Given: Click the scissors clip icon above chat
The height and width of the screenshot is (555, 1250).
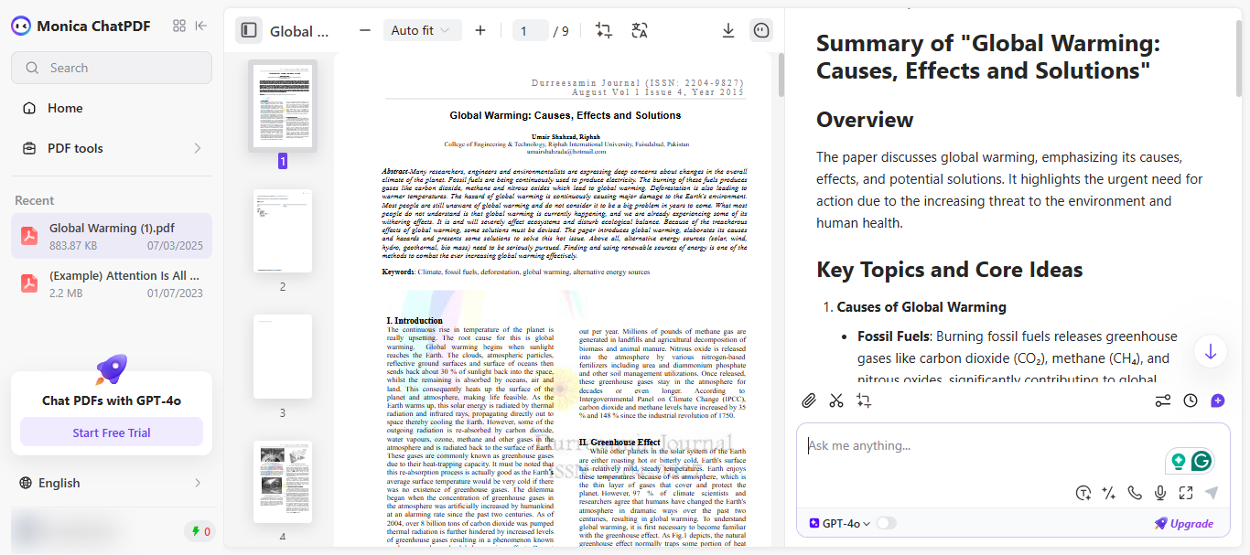Looking at the screenshot, I should point(836,400).
